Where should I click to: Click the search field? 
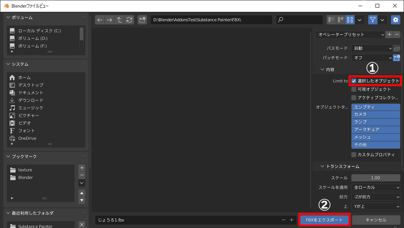[299, 20]
